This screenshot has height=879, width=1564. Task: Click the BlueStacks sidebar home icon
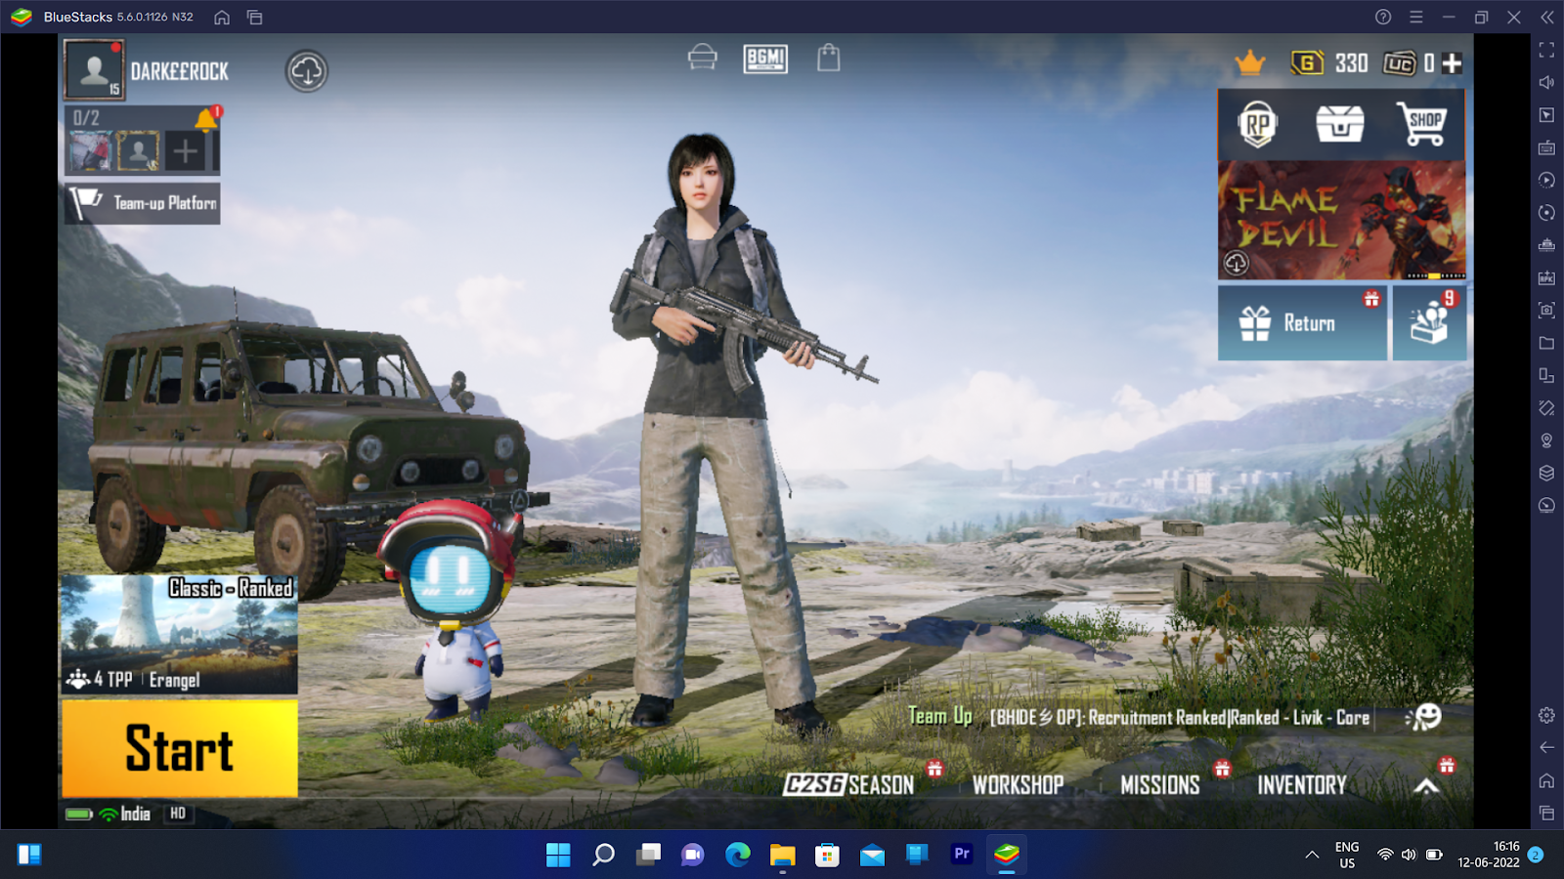pos(1546,781)
